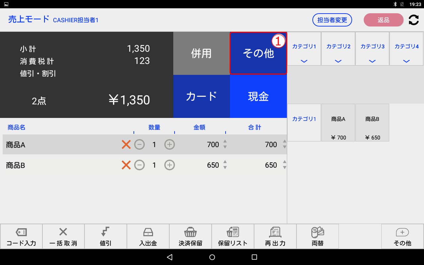Open コード入力 code entry
Image resolution: width=424 pixels, height=265 pixels.
click(21, 237)
